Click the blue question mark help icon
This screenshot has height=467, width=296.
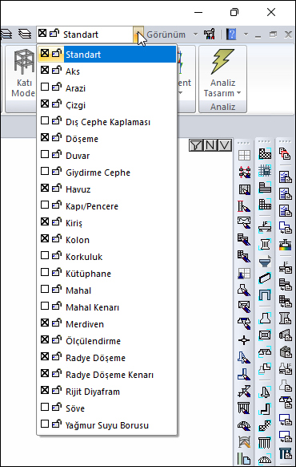[x=231, y=35]
